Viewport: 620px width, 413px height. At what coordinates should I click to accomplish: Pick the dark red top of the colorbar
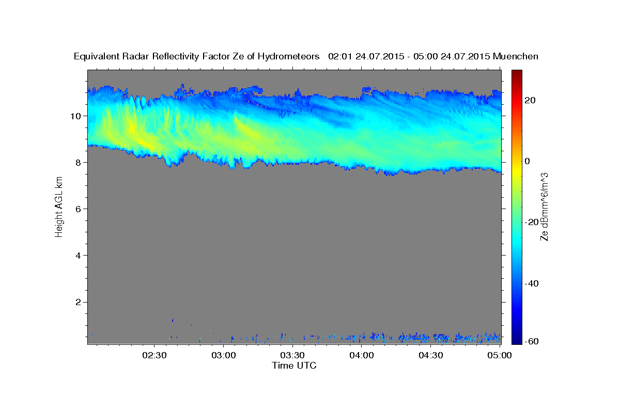coord(516,74)
